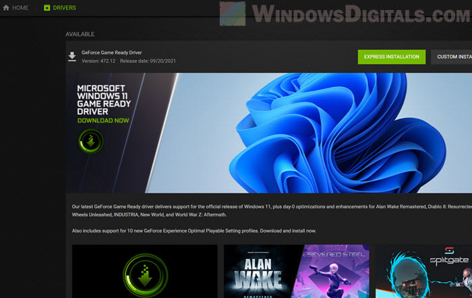This screenshot has width=472, height=298.
Task: Choose Custom Installation
Action: click(x=451, y=57)
